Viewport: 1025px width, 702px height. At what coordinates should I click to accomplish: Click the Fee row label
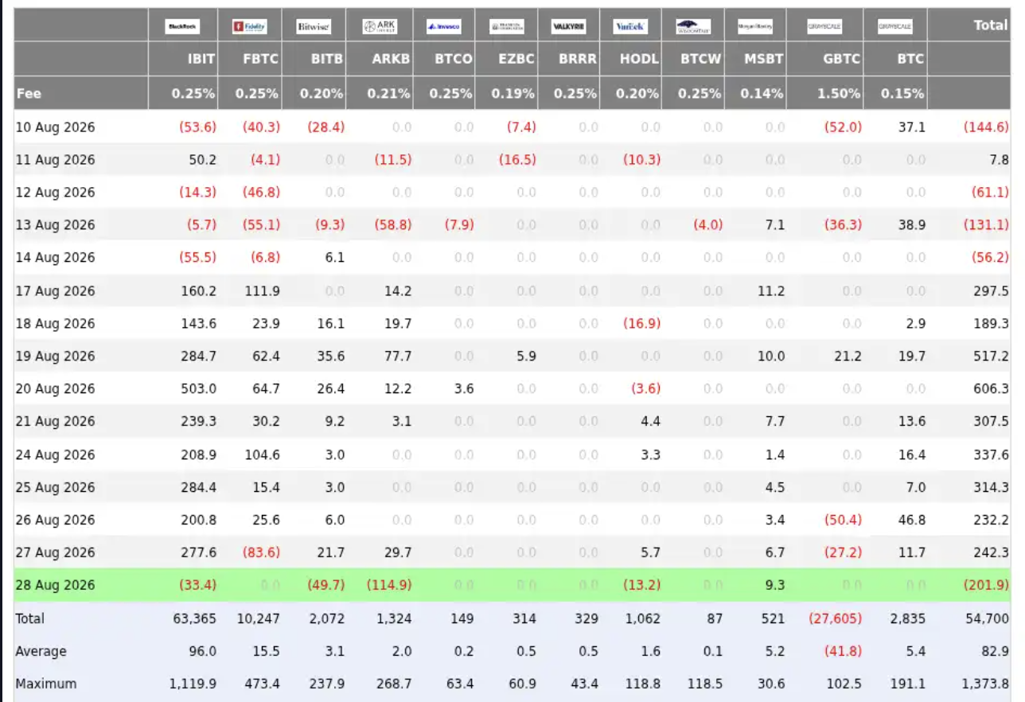[28, 93]
